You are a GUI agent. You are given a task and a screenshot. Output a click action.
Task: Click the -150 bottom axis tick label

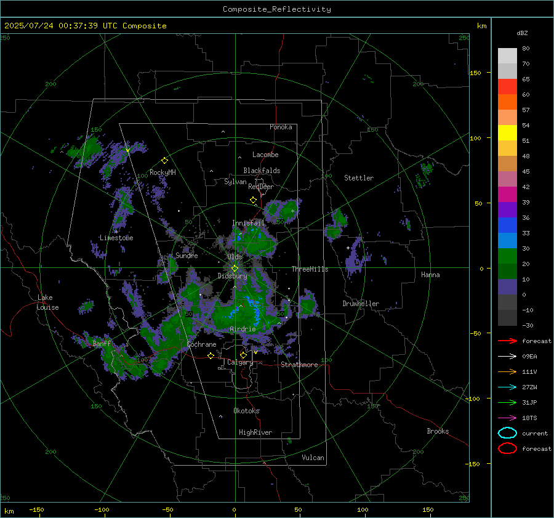click(x=36, y=509)
